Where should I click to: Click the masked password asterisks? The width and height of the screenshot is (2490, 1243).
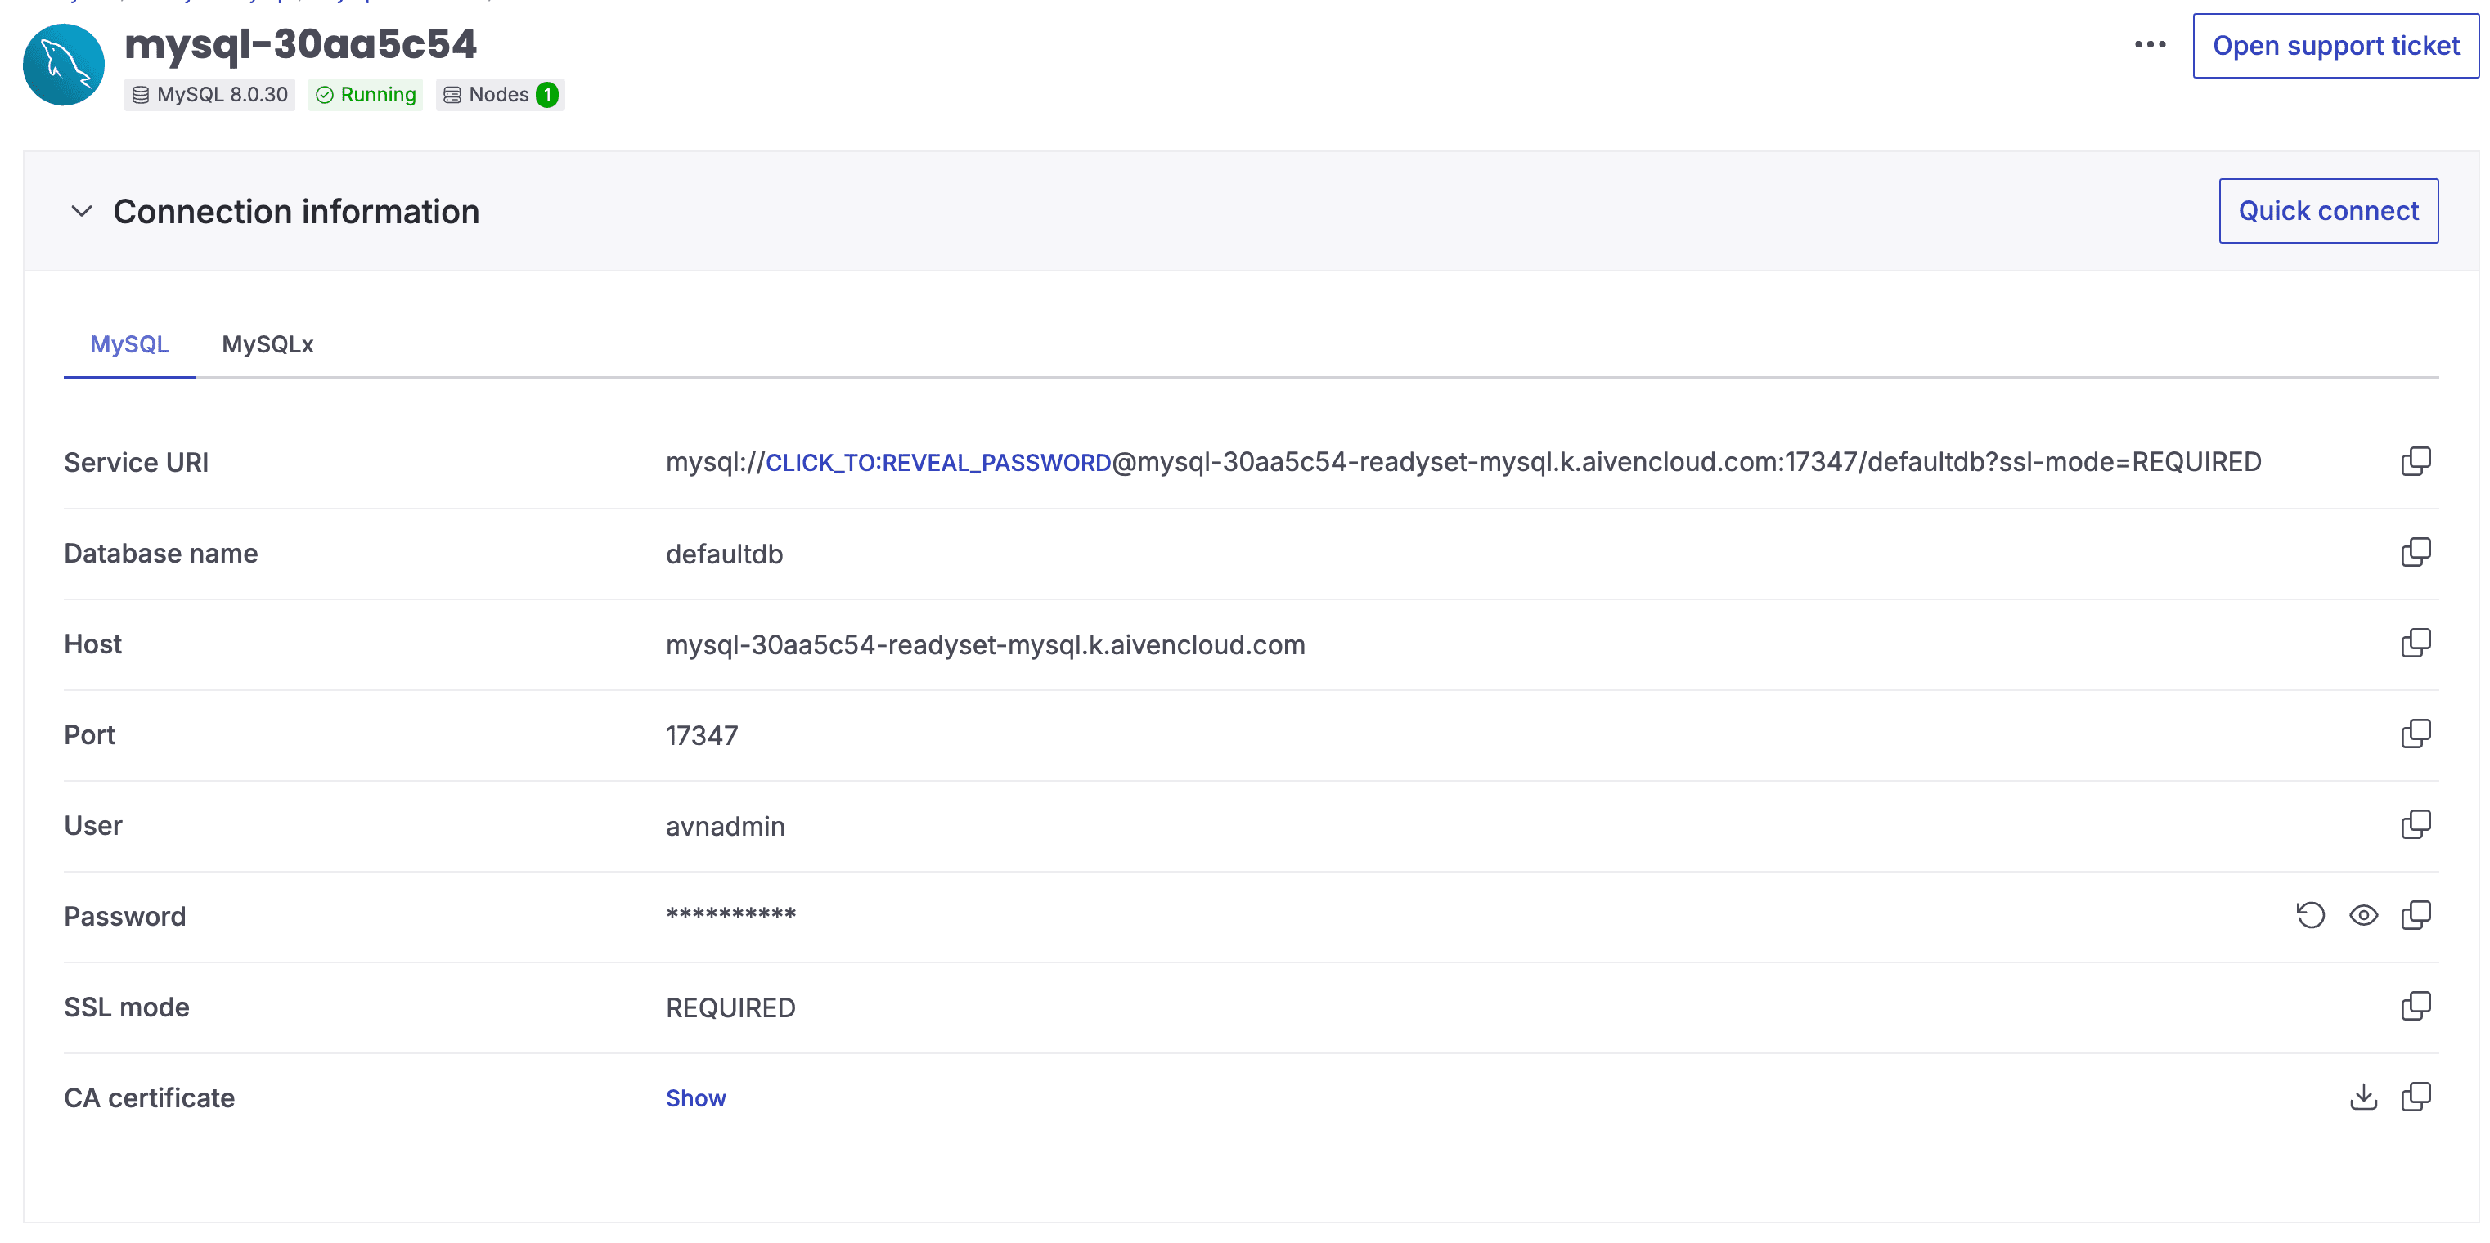pyautogui.click(x=730, y=914)
